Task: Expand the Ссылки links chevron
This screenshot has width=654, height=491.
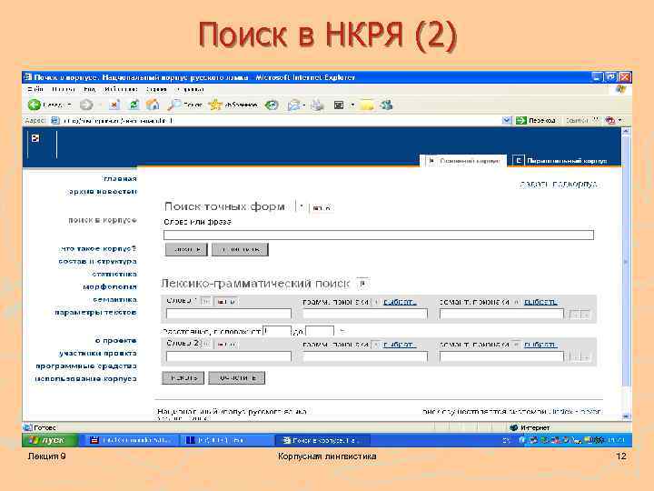Action: coord(596,120)
